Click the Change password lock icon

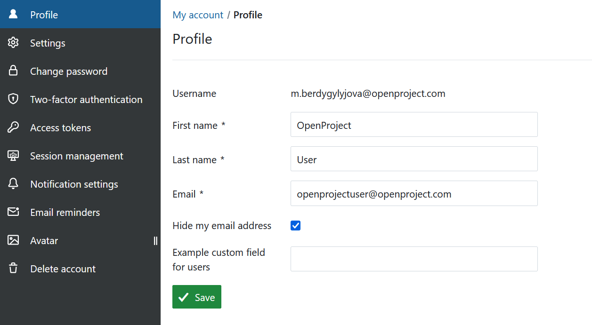[13, 71]
